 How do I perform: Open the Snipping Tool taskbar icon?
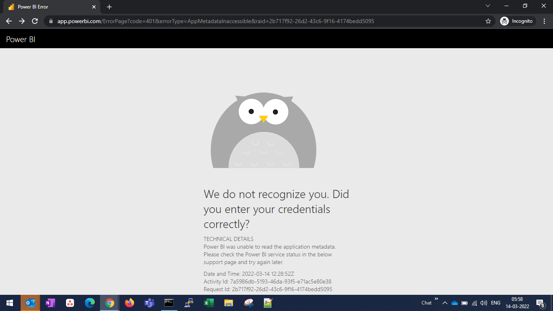[x=248, y=303]
